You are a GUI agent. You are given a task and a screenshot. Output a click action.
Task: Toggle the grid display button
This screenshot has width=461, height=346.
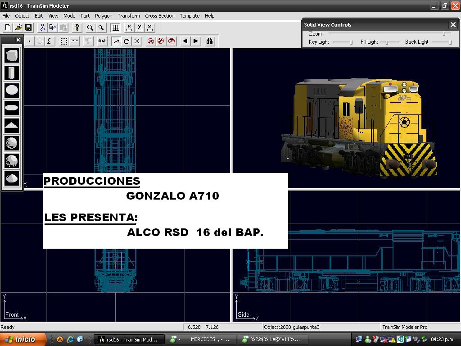tap(116, 28)
